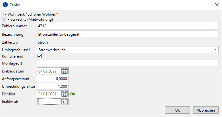Viewport: 222px width, 117px height.
Task: Focus the Zählernummer field containing 4712
Action: (x=128, y=26)
